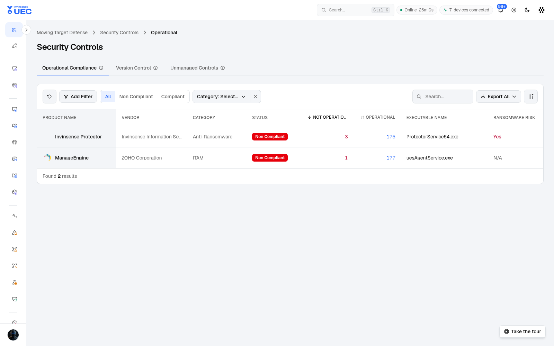This screenshot has height=346, width=554.
Task: Focus the table Search field
Action: 443,97
